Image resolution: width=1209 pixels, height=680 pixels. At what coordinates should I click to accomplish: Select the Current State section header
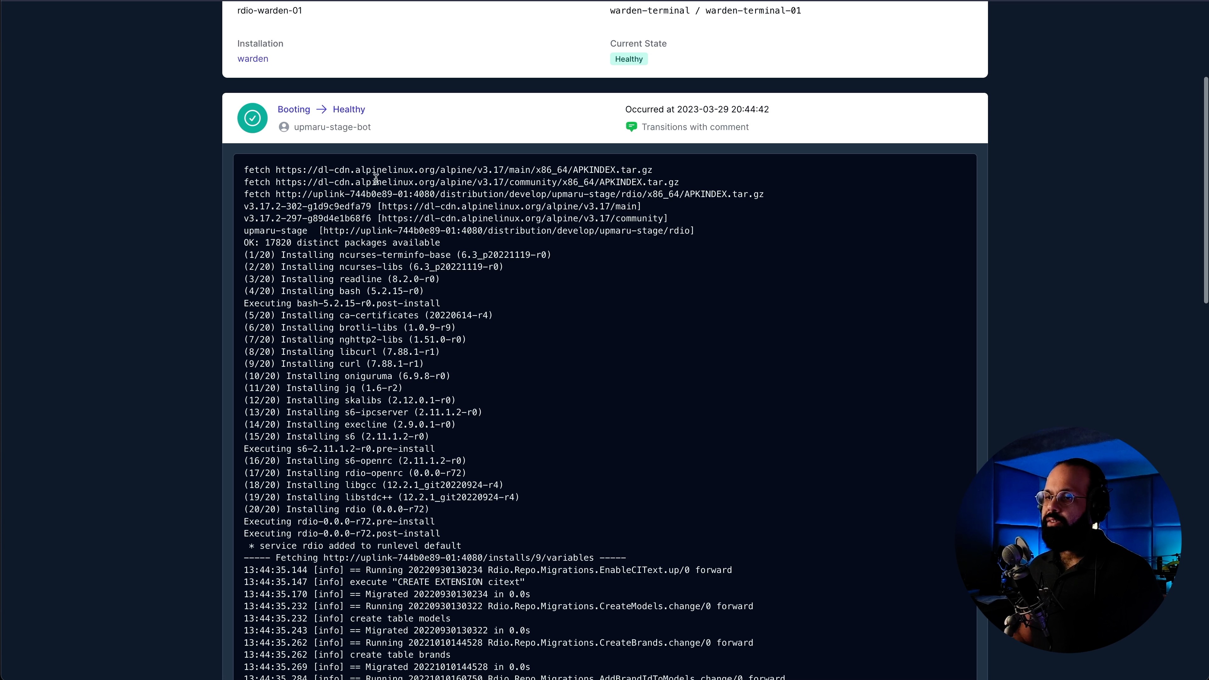point(638,43)
